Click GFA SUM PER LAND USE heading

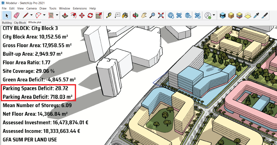click(x=30, y=140)
